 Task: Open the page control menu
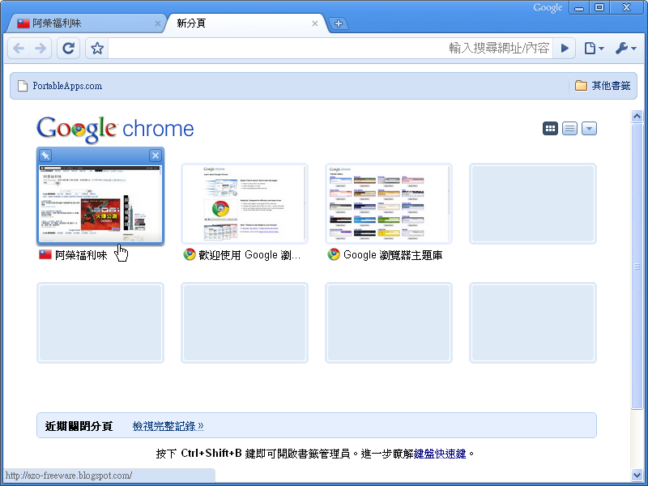(594, 49)
